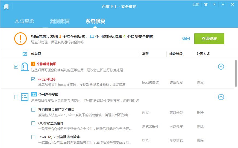Open the title bar dropdown menu arrow
238x148 pixels.
click(x=214, y=4)
